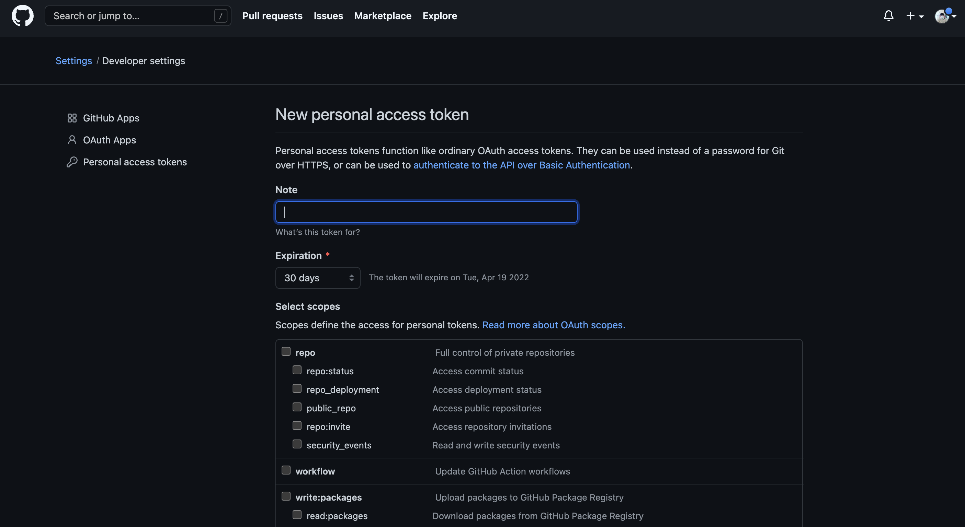
Task: Open the user avatar menu
Action: pos(945,16)
